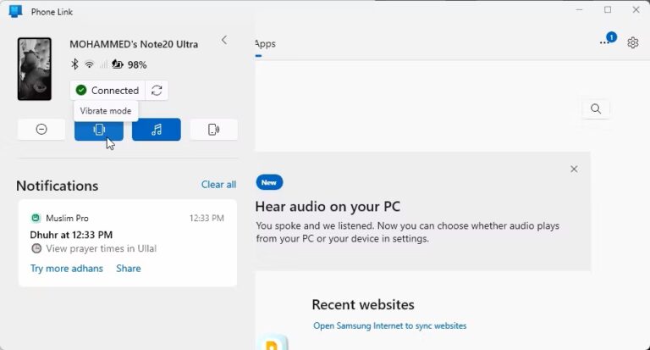
Task: Click the phone wallpaper thumbnail
Action: pyautogui.click(x=35, y=69)
